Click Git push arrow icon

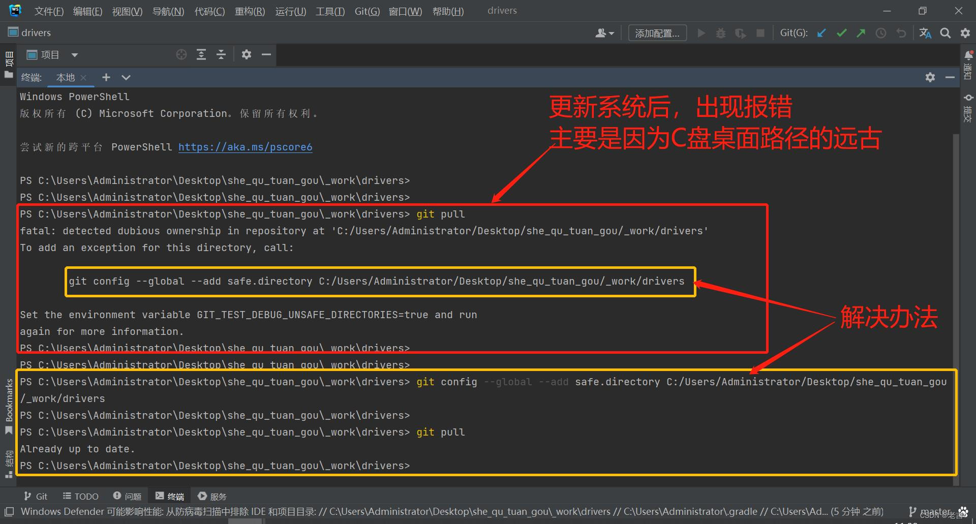pyautogui.click(x=861, y=33)
